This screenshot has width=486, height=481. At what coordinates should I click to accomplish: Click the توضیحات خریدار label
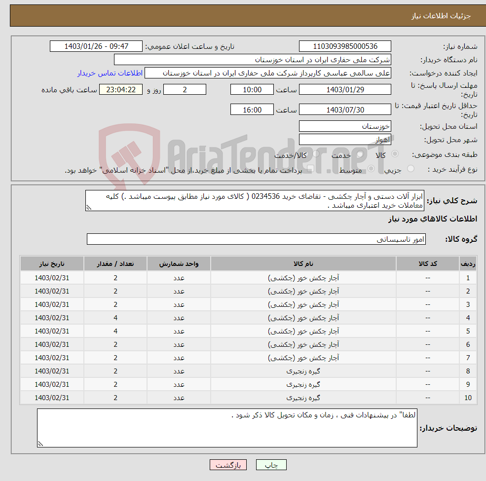(448, 428)
